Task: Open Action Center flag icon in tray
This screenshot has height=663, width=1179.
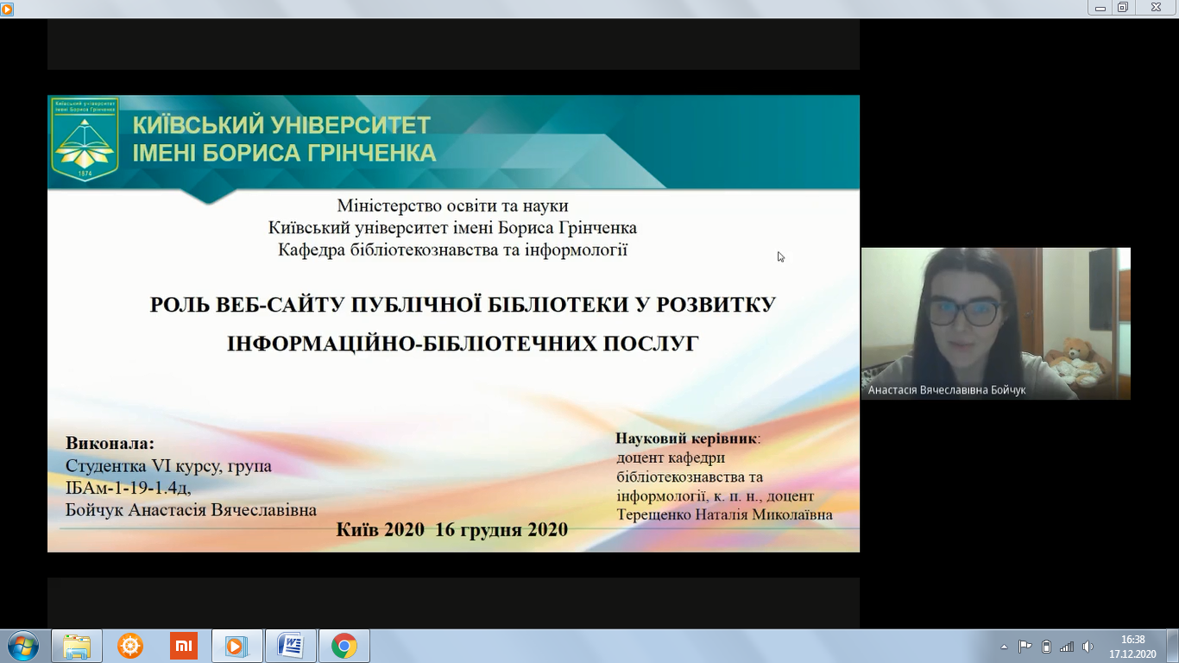Action: pyautogui.click(x=1025, y=647)
